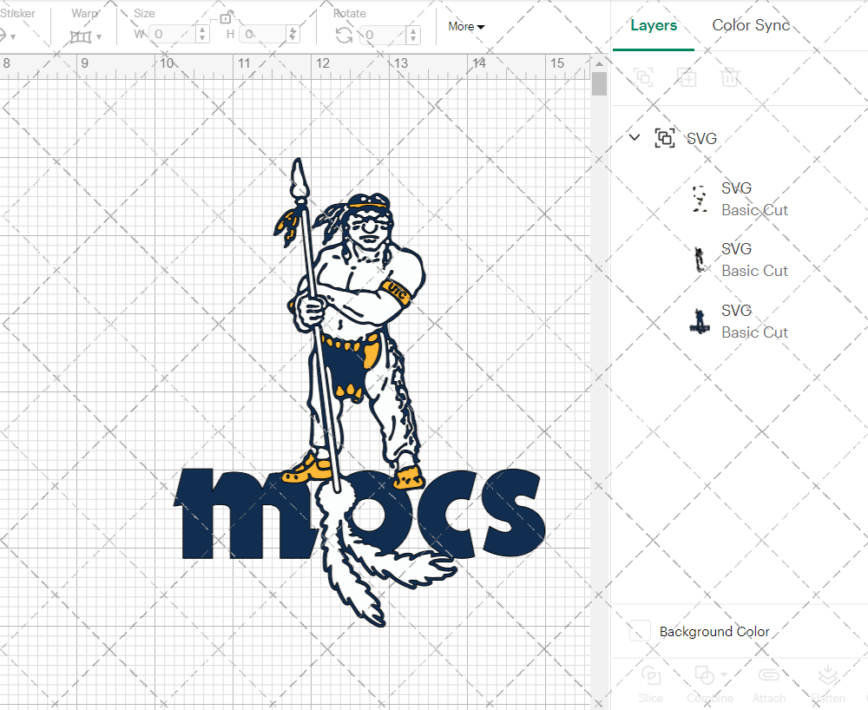
Task: Click the Duplicate icon in the Layers panel header
Action: pos(687,77)
